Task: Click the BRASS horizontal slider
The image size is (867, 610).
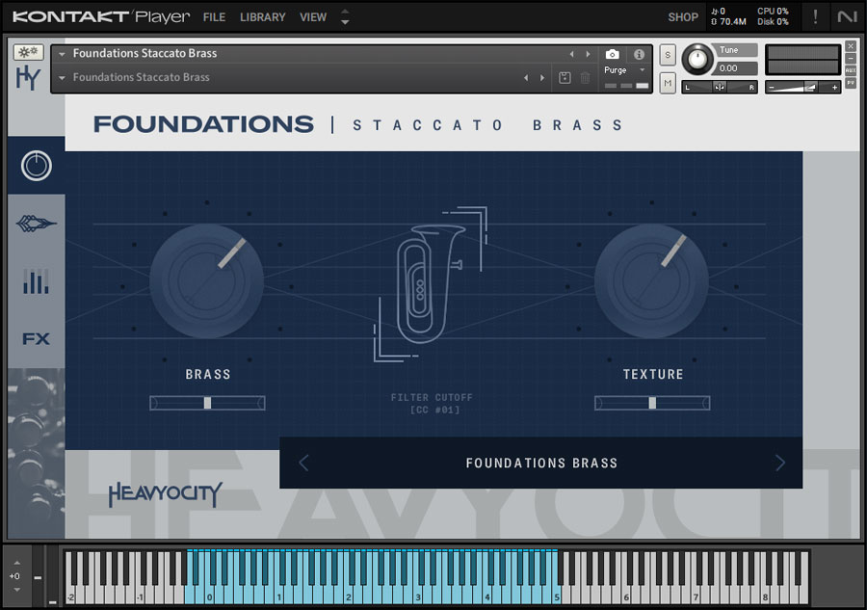Action: pyautogui.click(x=207, y=403)
